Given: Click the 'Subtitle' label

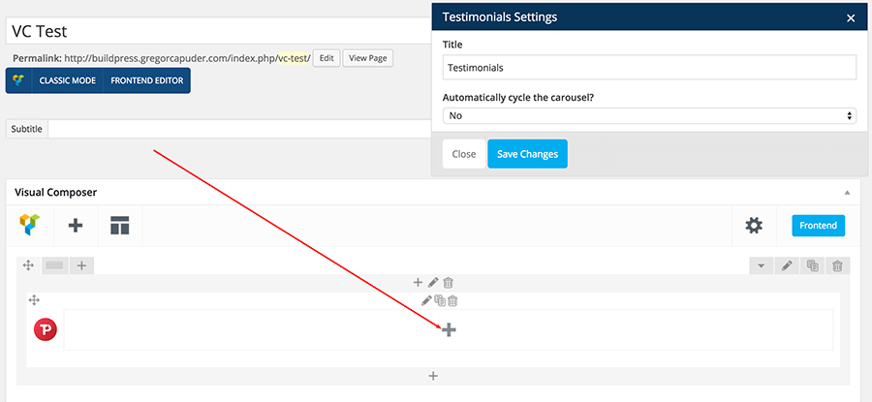Looking at the screenshot, I should (27, 129).
